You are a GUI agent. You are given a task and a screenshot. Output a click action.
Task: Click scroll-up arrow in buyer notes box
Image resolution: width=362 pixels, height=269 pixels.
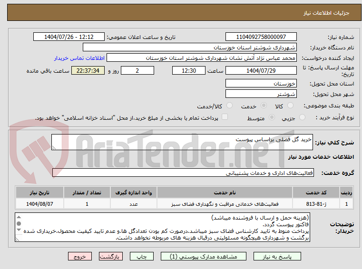(x=19, y=217)
